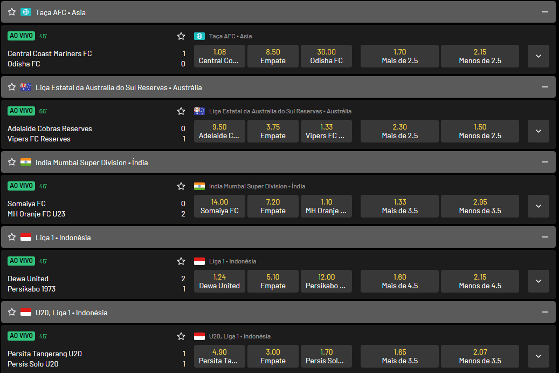The height and width of the screenshot is (373, 559).
Task: Click globe icon in Taça AFC header
Action: [x=26, y=12]
